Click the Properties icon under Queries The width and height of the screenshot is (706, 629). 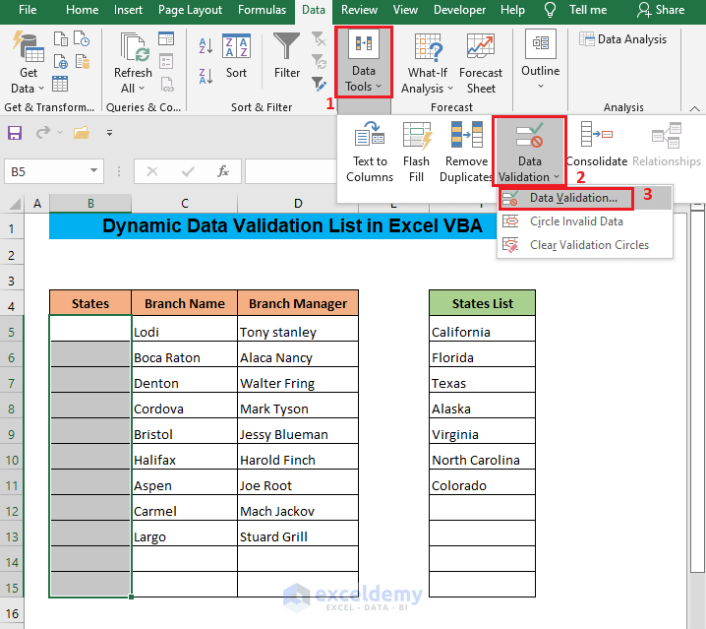(166, 61)
